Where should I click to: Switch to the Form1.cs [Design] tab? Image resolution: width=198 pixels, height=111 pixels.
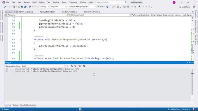click(x=26, y=12)
